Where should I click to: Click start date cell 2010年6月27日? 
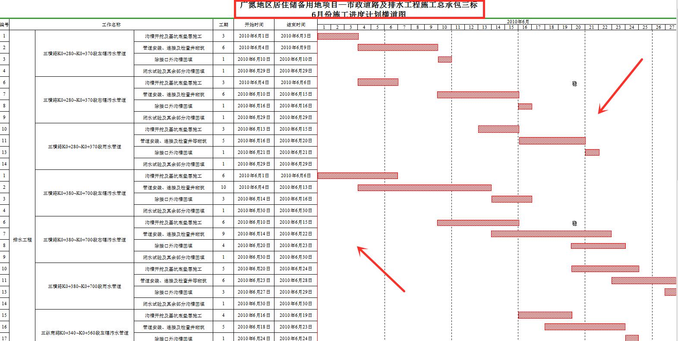(254, 292)
